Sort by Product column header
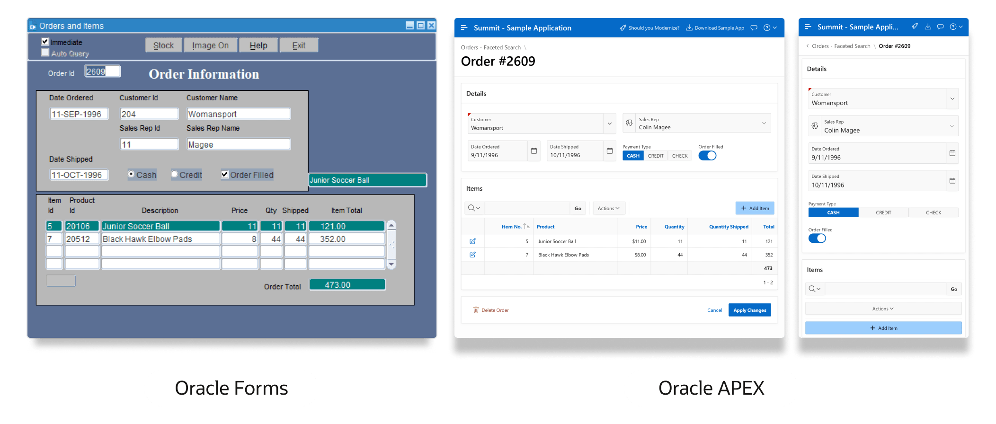This screenshot has width=996, height=424. (545, 227)
